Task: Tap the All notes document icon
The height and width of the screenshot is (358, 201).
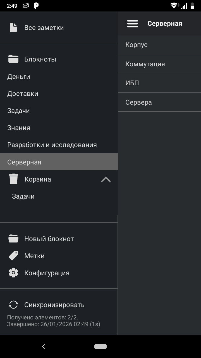Action: [x=13, y=28]
